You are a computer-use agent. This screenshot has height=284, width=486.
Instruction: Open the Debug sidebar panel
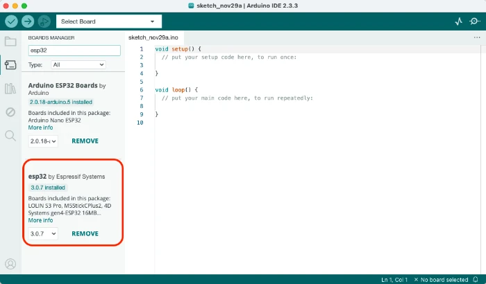click(10, 112)
